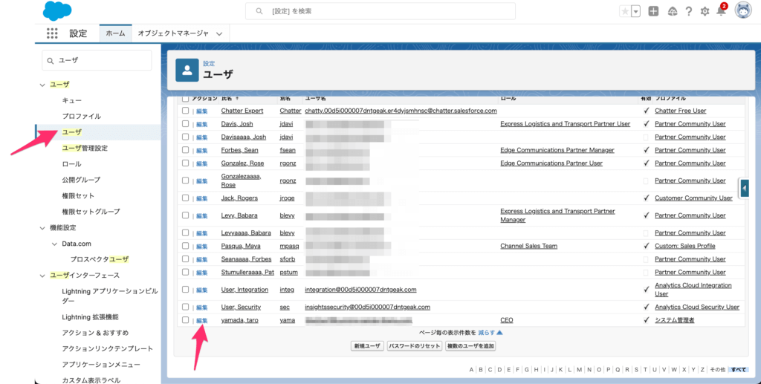Click the 新規ユーザ button
761x384 pixels.
tap(367, 346)
